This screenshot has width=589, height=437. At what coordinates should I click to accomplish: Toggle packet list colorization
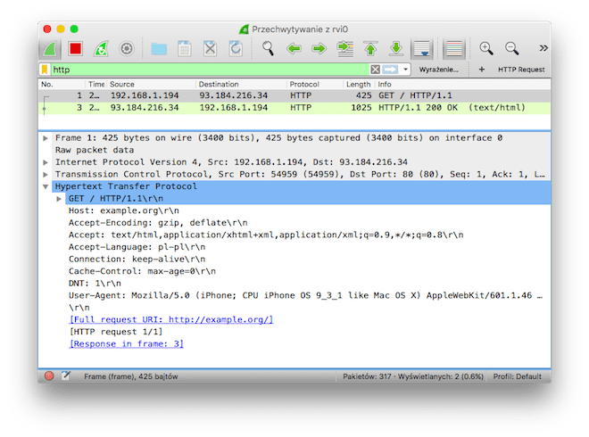point(454,48)
